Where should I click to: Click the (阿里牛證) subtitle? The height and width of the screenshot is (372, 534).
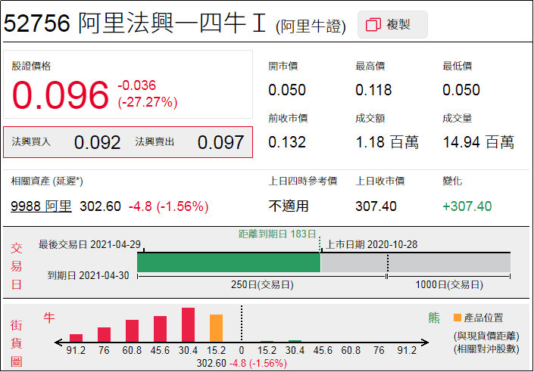click(x=311, y=26)
